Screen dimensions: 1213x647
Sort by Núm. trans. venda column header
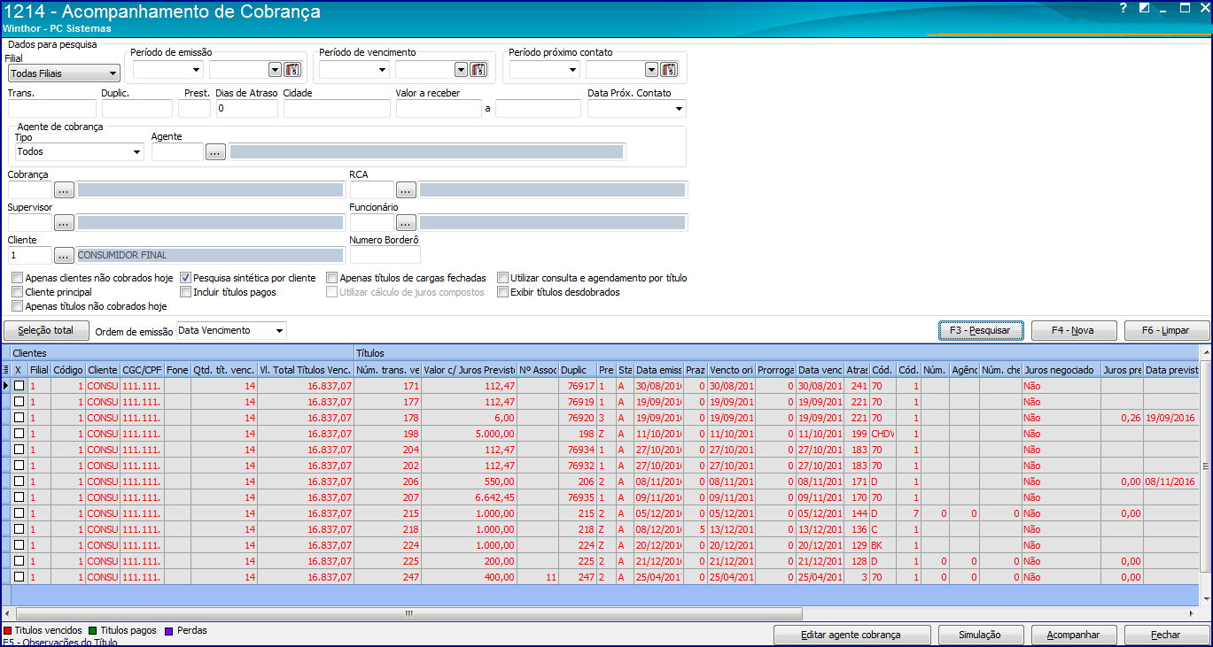387,370
